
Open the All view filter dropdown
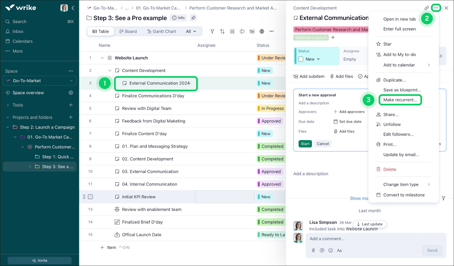click(191, 31)
